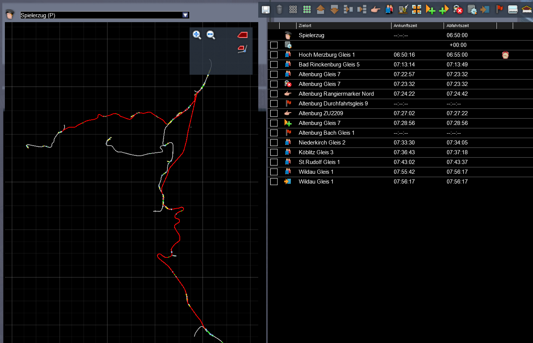Select the Altenburg Rangiermarker Nord entry

point(336,94)
